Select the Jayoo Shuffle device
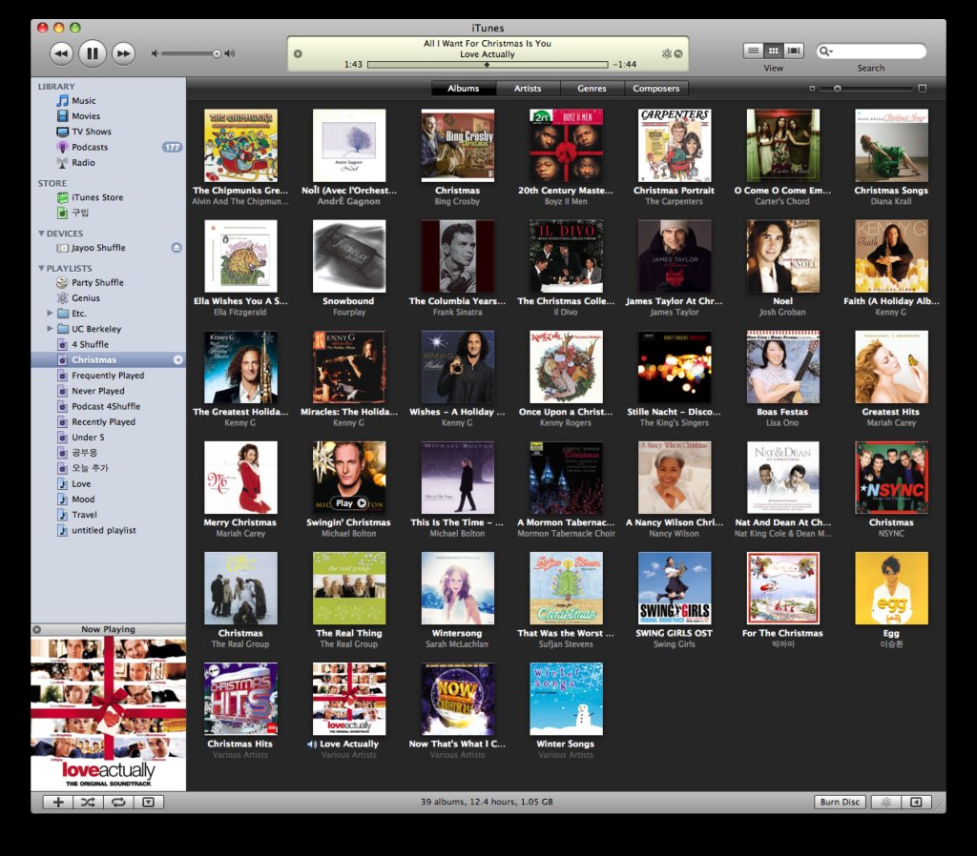The image size is (977, 856). [x=98, y=248]
